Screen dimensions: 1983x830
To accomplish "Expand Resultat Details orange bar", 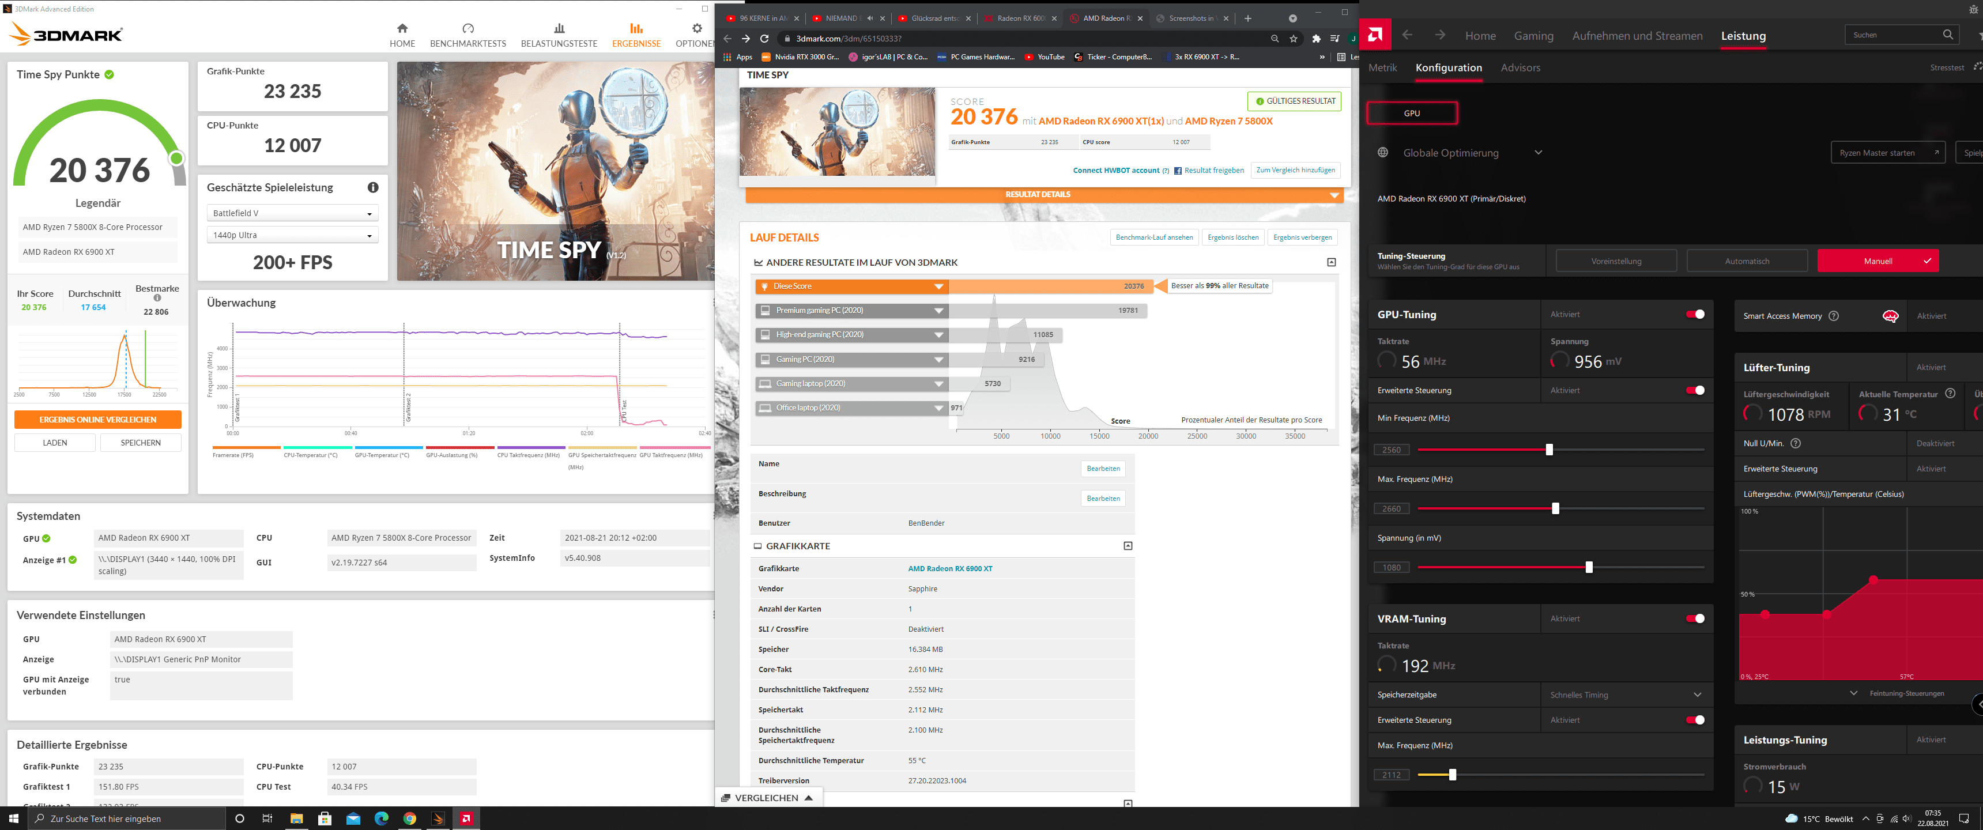I will (x=1044, y=195).
